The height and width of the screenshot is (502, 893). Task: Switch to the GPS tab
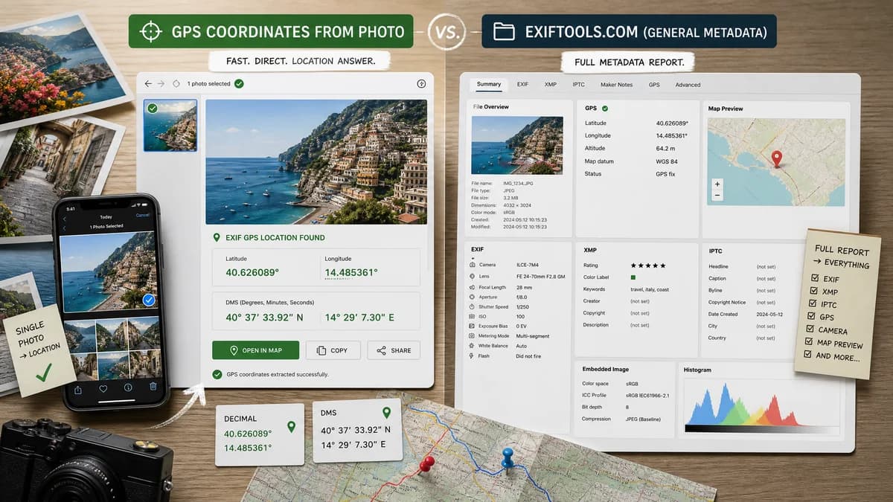pyautogui.click(x=654, y=85)
